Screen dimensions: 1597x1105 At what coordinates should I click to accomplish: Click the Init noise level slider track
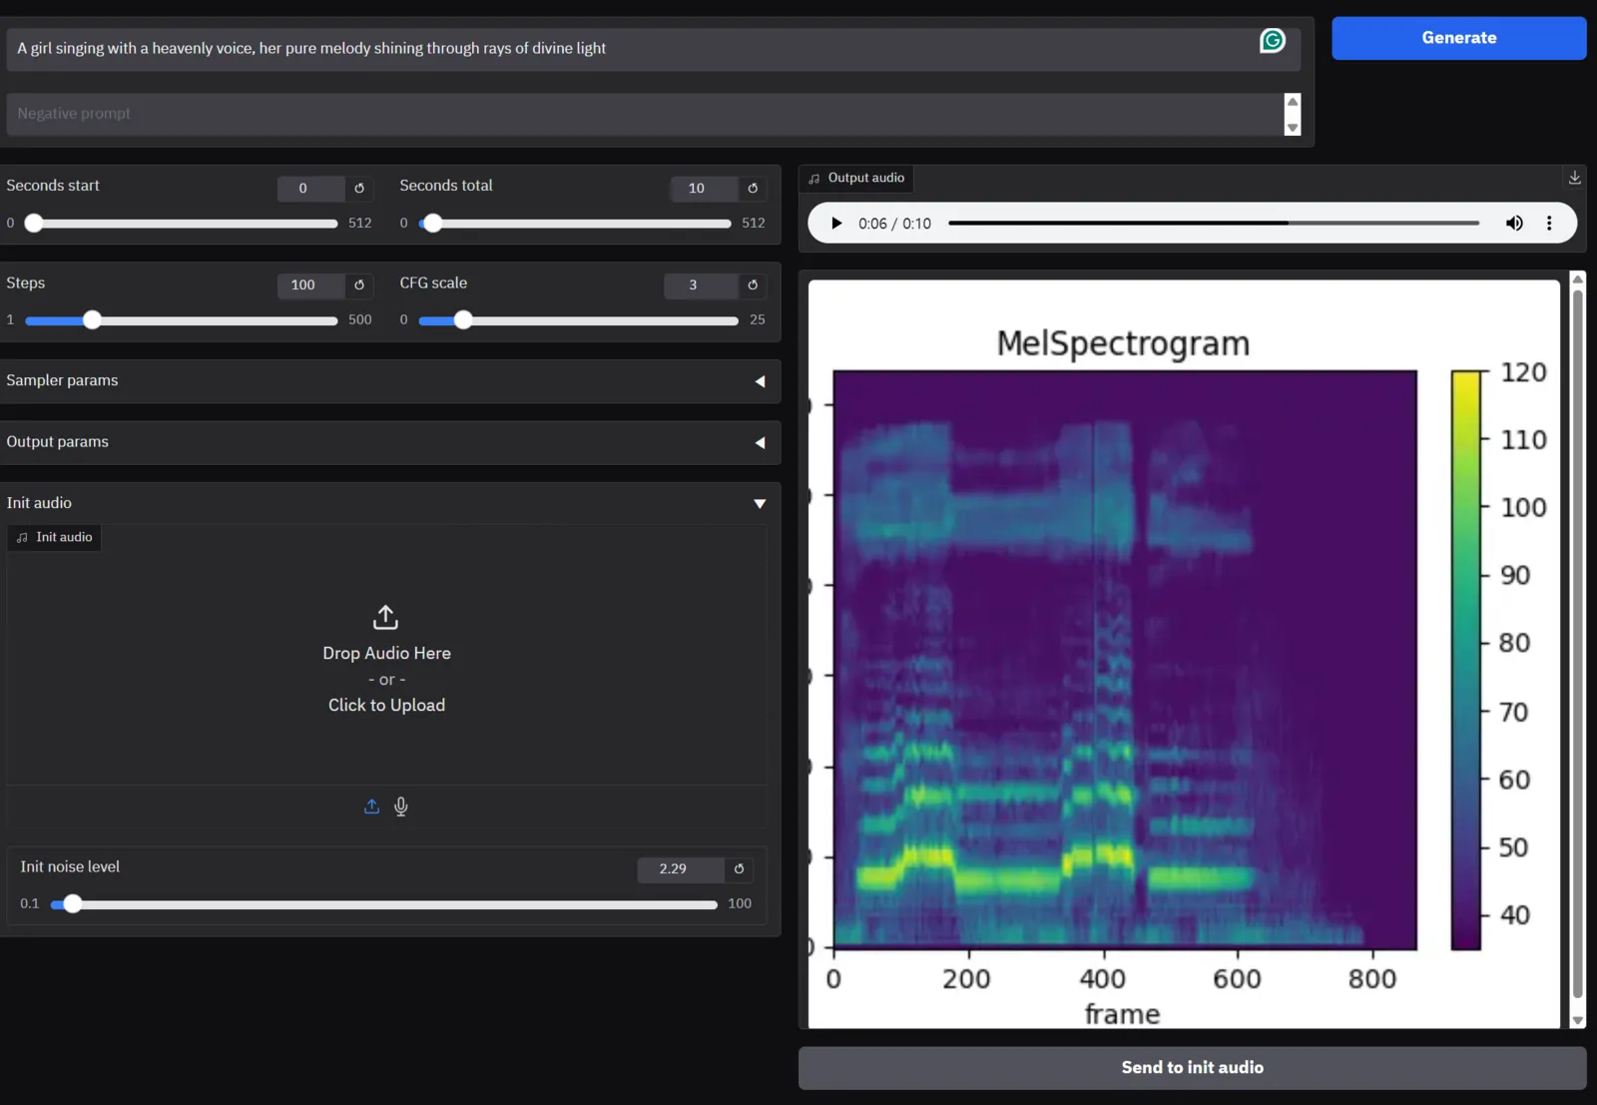coord(384,904)
